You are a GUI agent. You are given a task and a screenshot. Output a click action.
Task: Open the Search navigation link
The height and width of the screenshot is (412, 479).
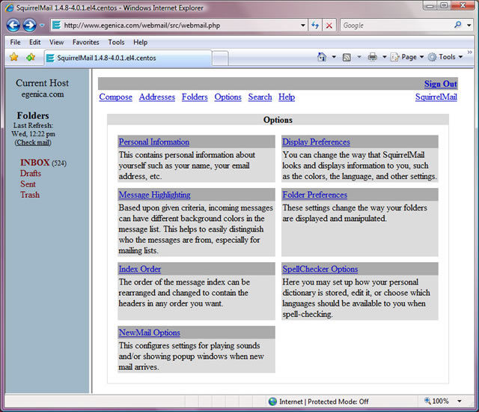click(x=260, y=97)
